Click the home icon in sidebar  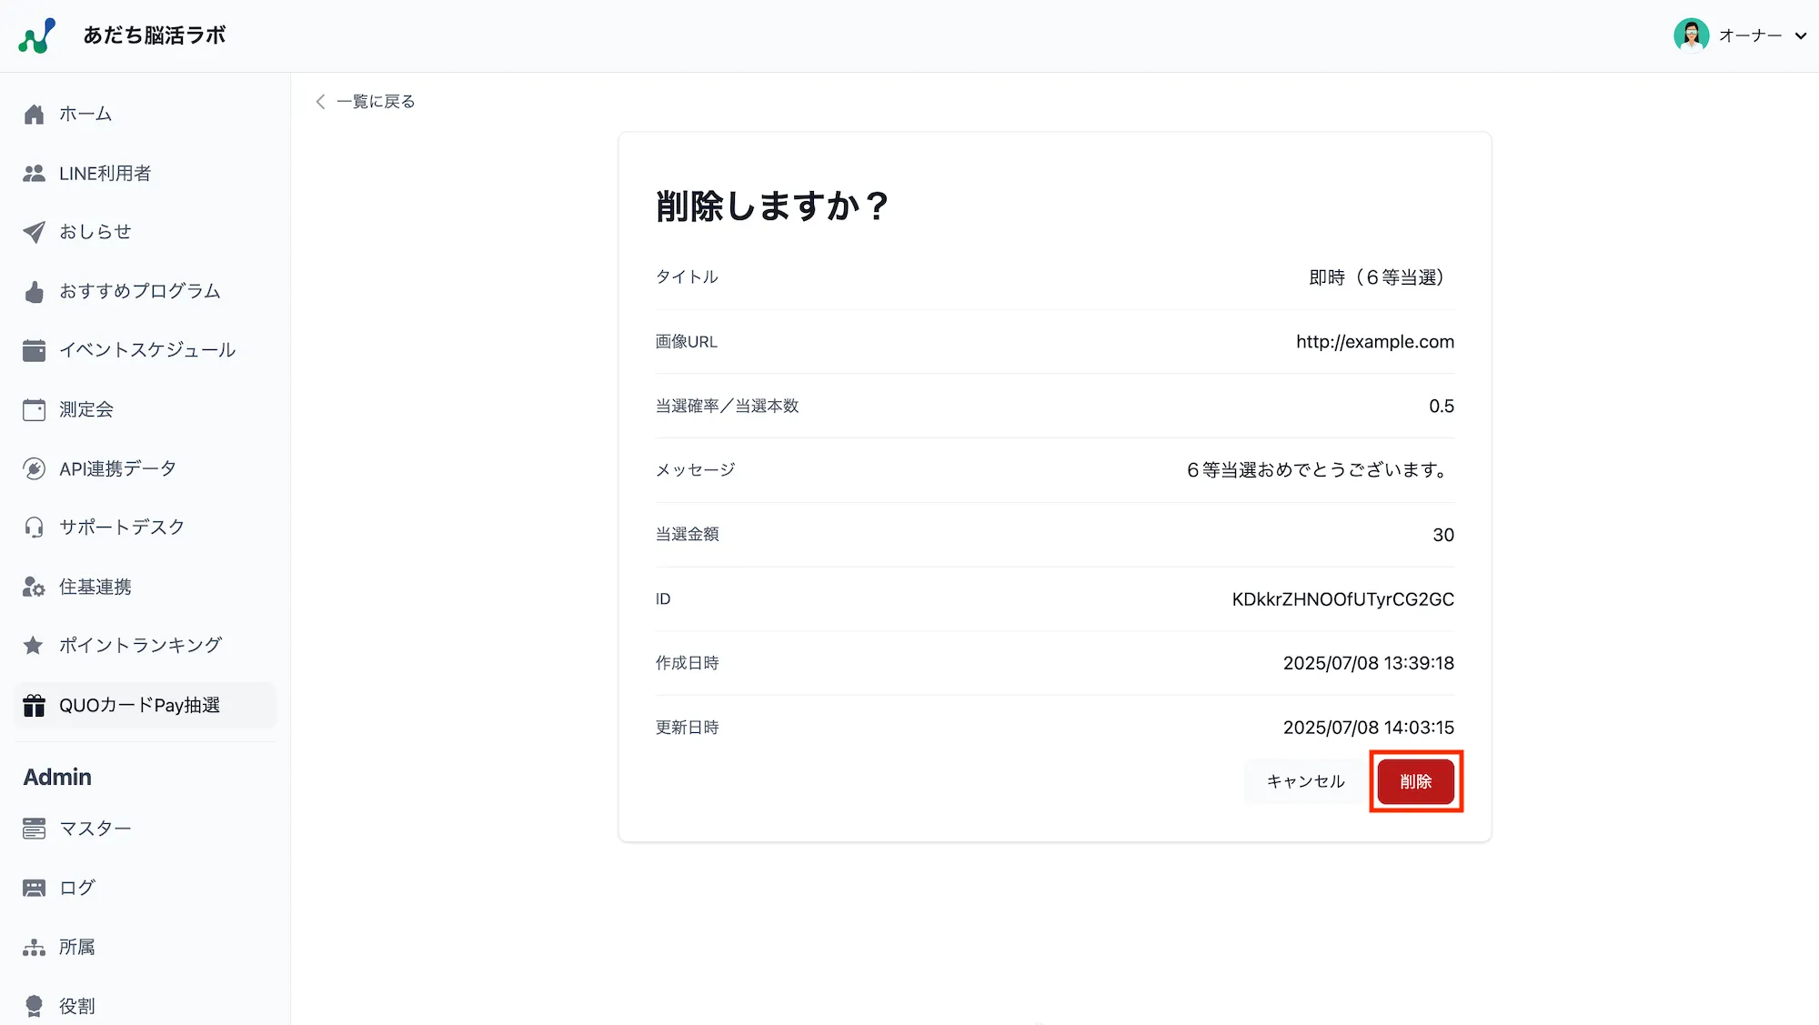(34, 115)
